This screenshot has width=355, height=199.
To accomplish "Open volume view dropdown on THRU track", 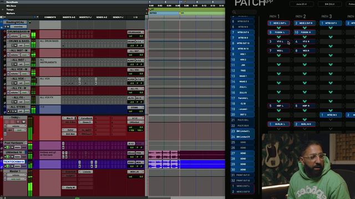I will [x=16, y=126].
